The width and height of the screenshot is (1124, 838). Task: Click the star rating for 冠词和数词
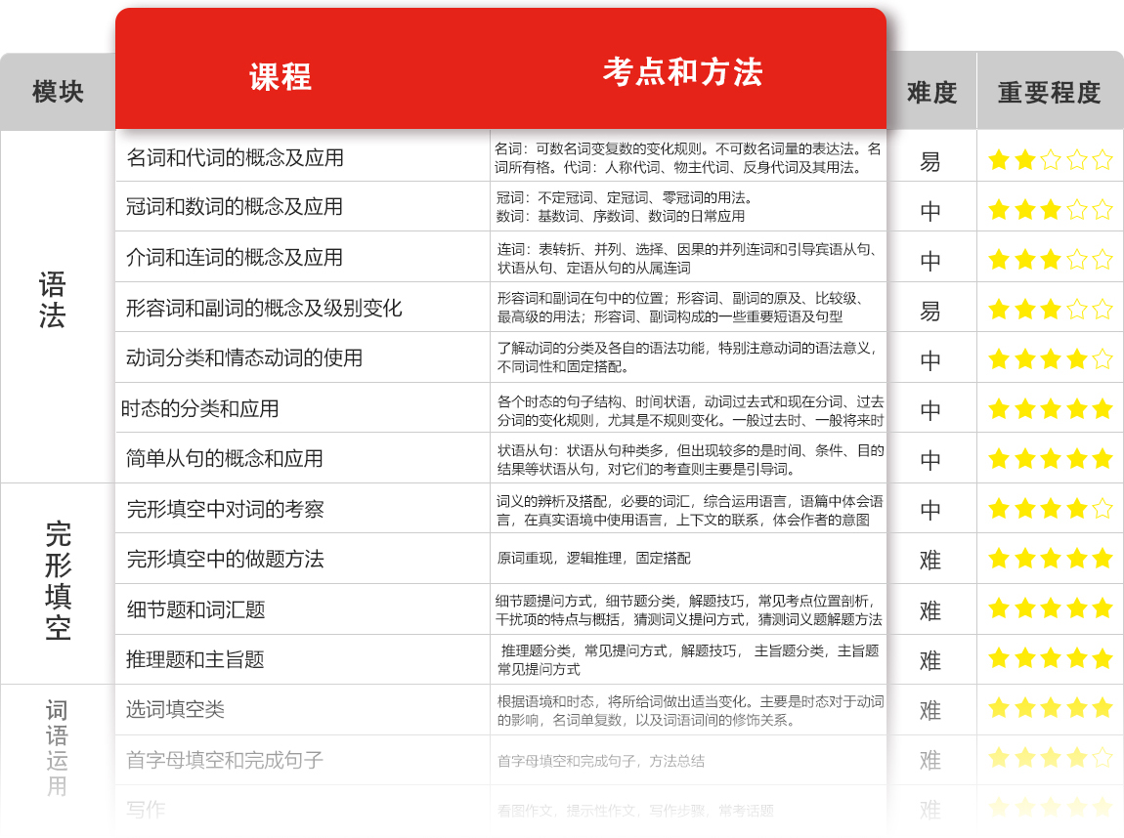pos(1050,210)
